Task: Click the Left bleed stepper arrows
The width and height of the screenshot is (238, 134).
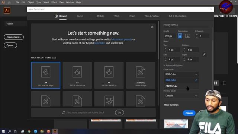Action: (165, 60)
